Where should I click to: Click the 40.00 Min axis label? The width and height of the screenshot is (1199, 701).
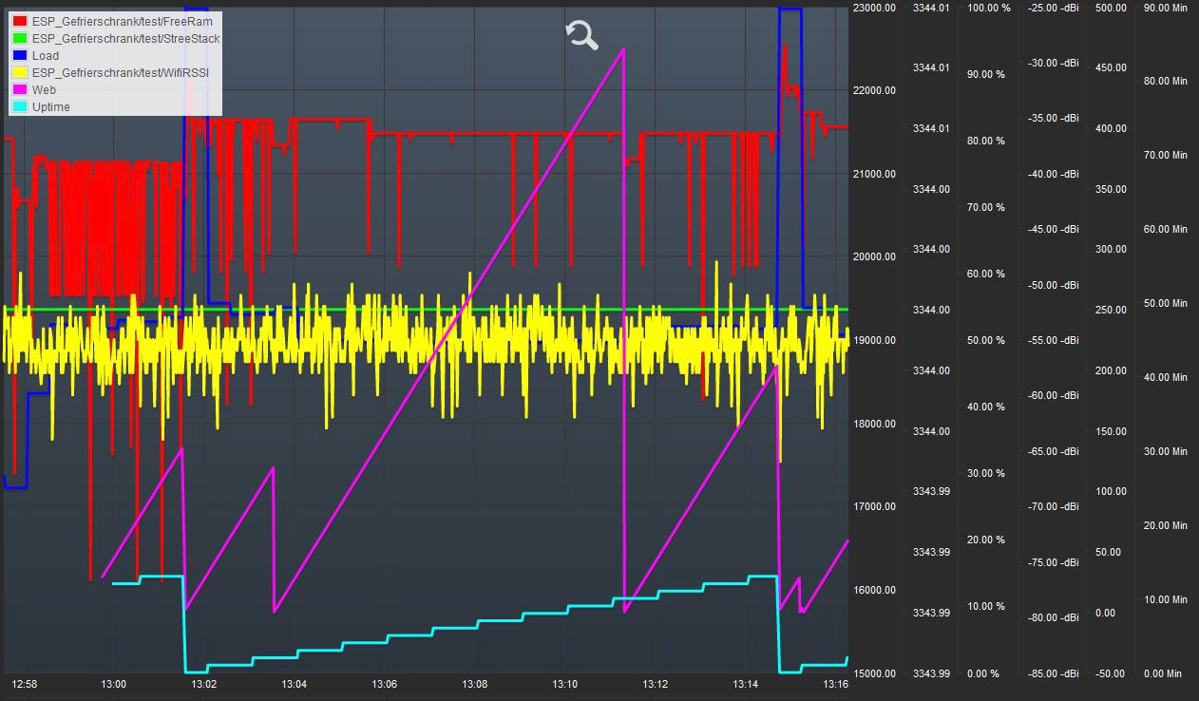1165,377
